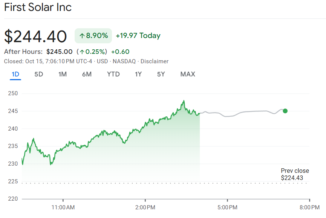The height and width of the screenshot is (218, 326).
Task: Click the 11:00 AM time axis label
Action: [x=63, y=207]
